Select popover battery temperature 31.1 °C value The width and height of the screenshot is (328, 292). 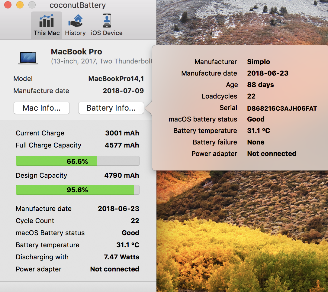pos(259,131)
